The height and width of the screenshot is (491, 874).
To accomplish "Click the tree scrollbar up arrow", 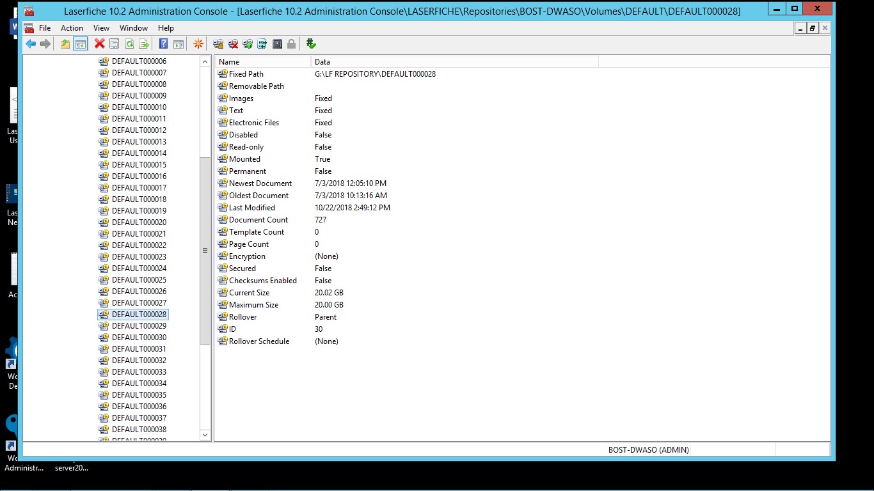I will (205, 62).
